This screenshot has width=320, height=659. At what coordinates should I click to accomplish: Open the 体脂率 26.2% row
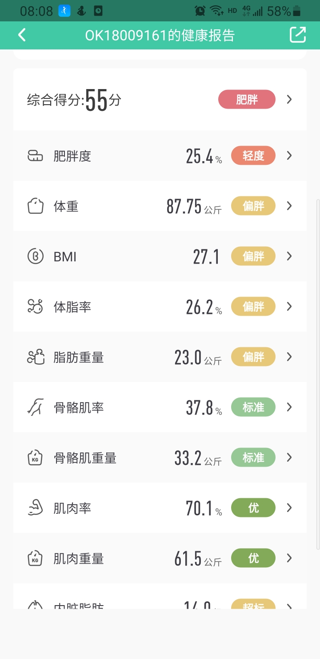tap(160, 307)
